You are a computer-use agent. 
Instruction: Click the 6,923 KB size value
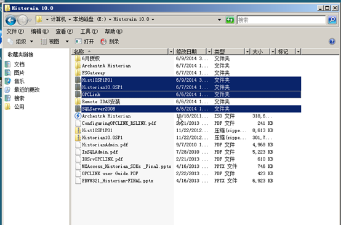262,181
